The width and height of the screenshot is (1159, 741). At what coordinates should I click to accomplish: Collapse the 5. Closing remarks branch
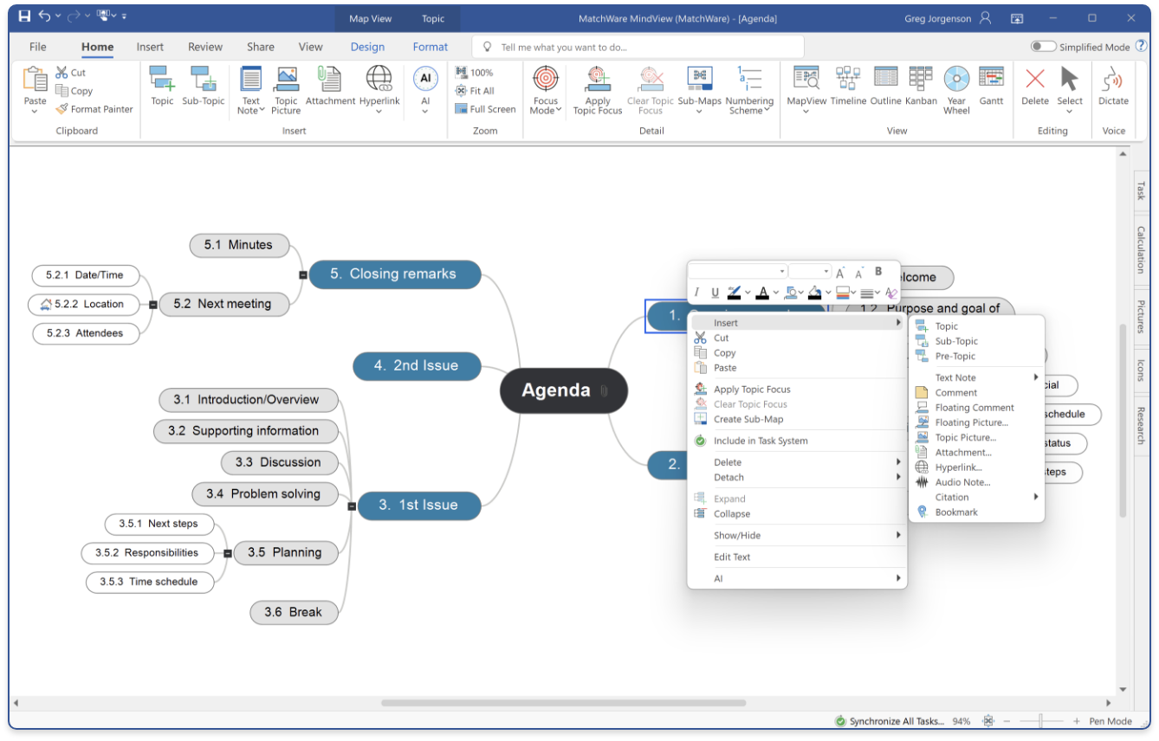coord(302,274)
